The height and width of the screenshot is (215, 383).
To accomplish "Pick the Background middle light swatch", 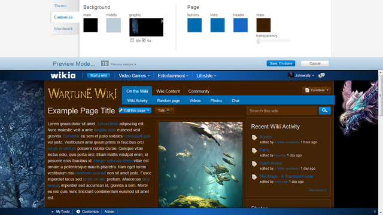I will [x=114, y=25].
